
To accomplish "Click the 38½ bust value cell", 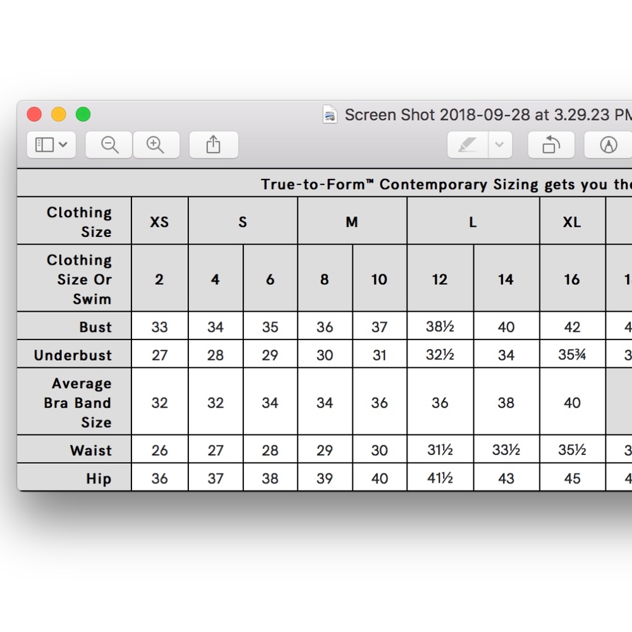I will tap(440, 326).
